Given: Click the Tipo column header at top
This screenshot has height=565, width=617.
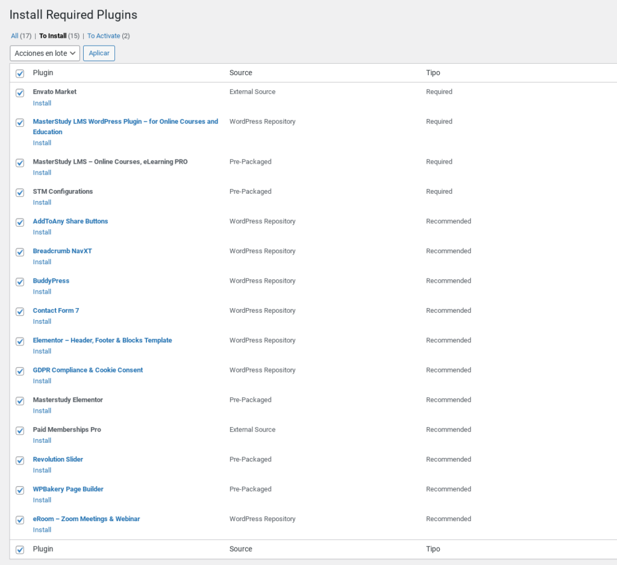Looking at the screenshot, I should click(433, 73).
